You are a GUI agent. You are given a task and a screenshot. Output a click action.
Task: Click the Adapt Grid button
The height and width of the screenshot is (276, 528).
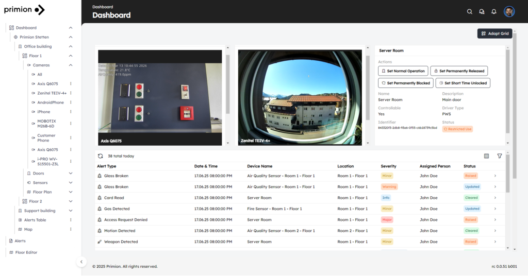pyautogui.click(x=494, y=33)
